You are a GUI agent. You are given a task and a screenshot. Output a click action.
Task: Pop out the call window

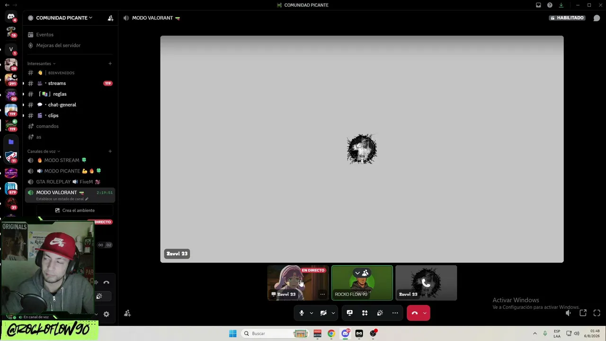click(583, 313)
